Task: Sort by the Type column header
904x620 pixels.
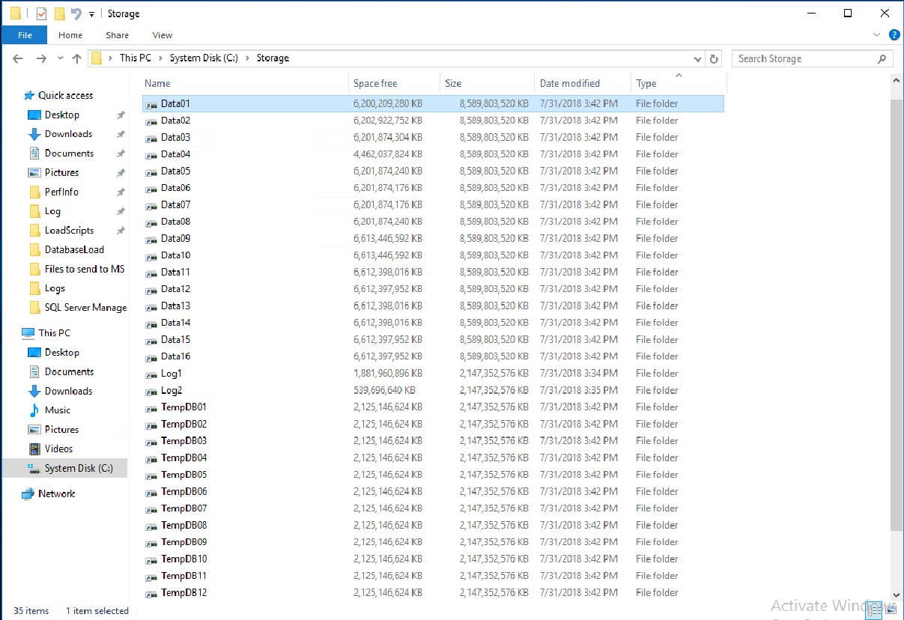Action: coord(679,83)
